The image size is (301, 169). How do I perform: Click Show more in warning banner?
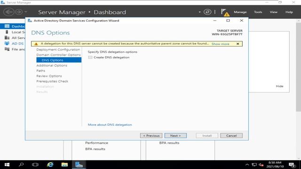point(220,44)
